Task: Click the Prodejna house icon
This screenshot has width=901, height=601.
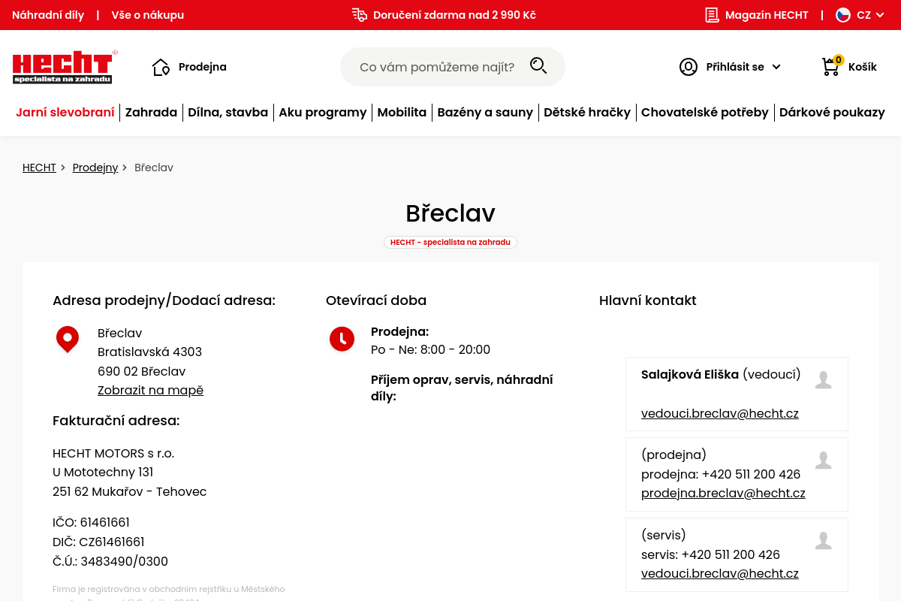Action: [x=161, y=67]
